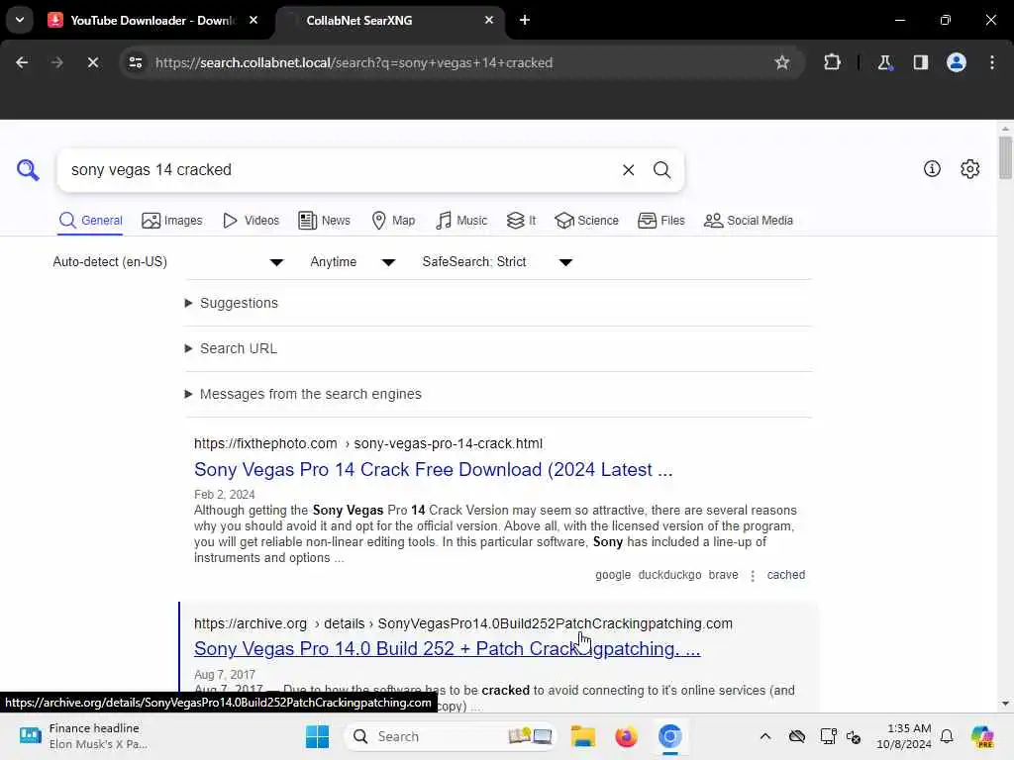Go back in browser history
This screenshot has height=760, width=1014.
coord(22,62)
